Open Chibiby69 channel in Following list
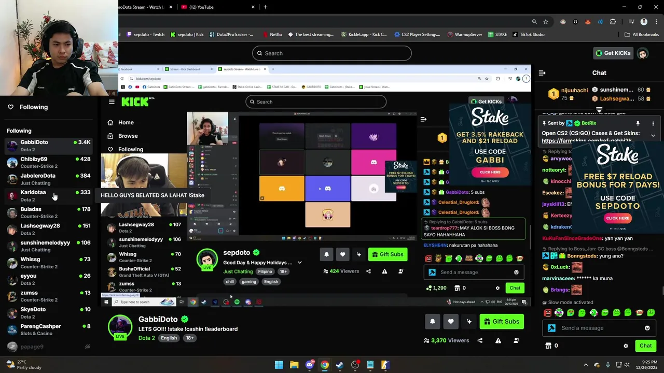The width and height of the screenshot is (664, 373). [49, 163]
